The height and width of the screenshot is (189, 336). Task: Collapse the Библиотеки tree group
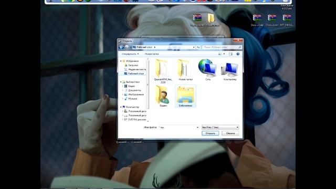[121, 82]
